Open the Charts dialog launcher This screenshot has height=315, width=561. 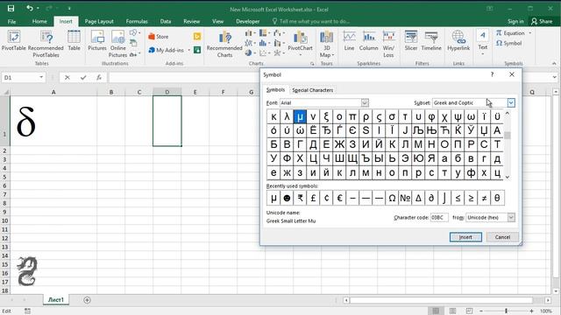[x=312, y=64]
